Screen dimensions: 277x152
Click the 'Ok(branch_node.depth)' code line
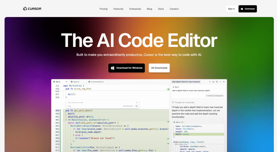click(88, 132)
